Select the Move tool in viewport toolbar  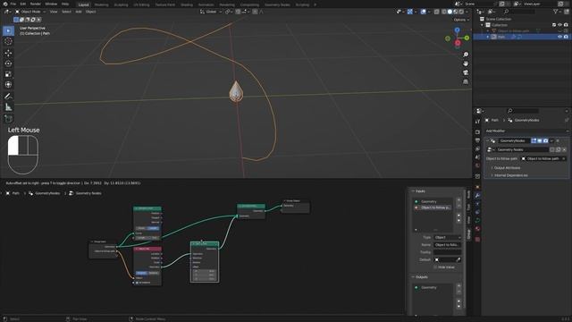pos(8,53)
